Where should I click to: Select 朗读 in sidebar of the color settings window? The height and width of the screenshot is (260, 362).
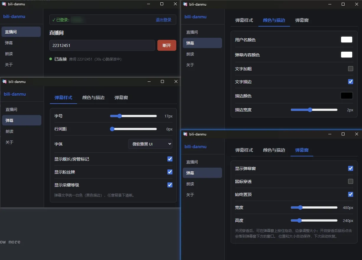203,54
